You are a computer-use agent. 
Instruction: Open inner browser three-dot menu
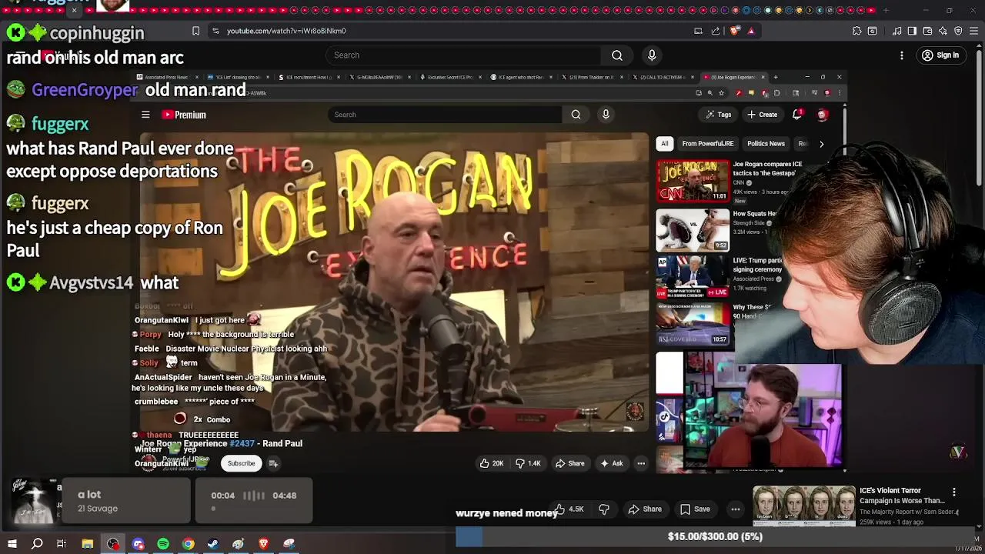[839, 93]
